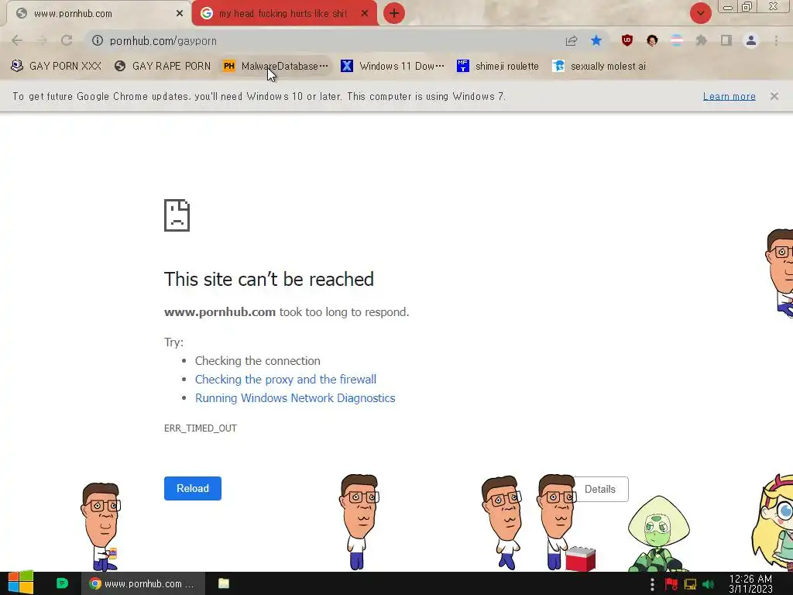793x595 pixels.
Task: Open the Extensions puzzle piece menu
Action: [702, 40]
